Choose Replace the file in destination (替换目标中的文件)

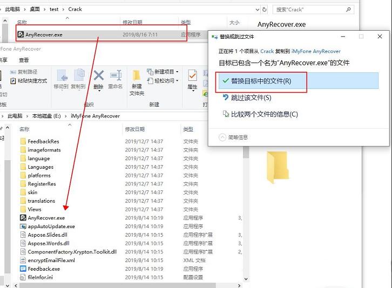pyautogui.click(x=261, y=81)
